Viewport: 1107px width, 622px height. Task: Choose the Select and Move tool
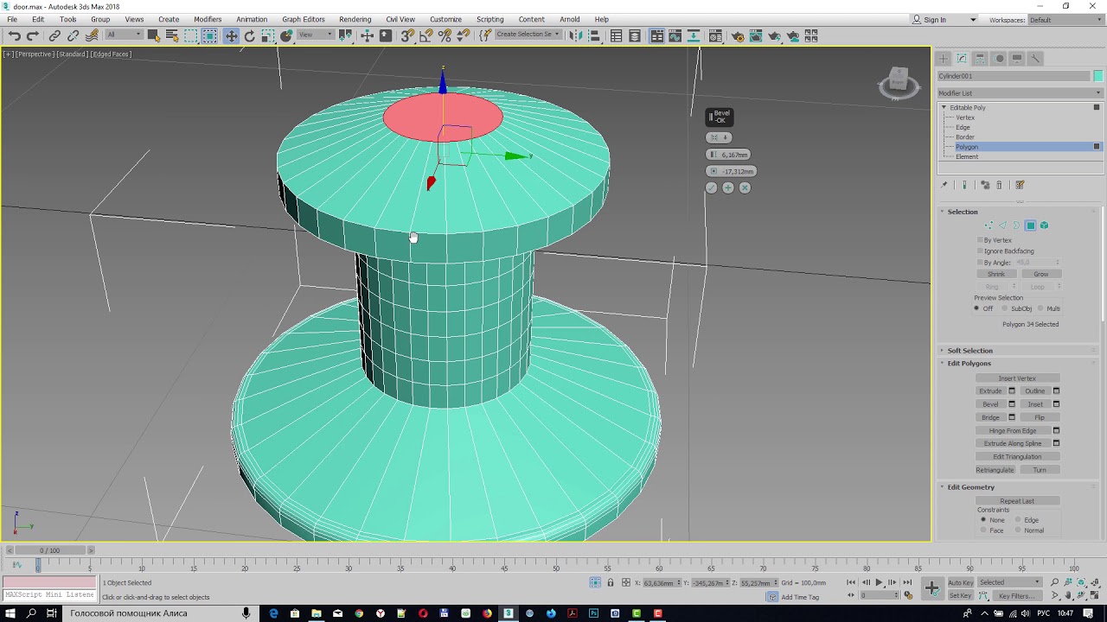(231, 35)
